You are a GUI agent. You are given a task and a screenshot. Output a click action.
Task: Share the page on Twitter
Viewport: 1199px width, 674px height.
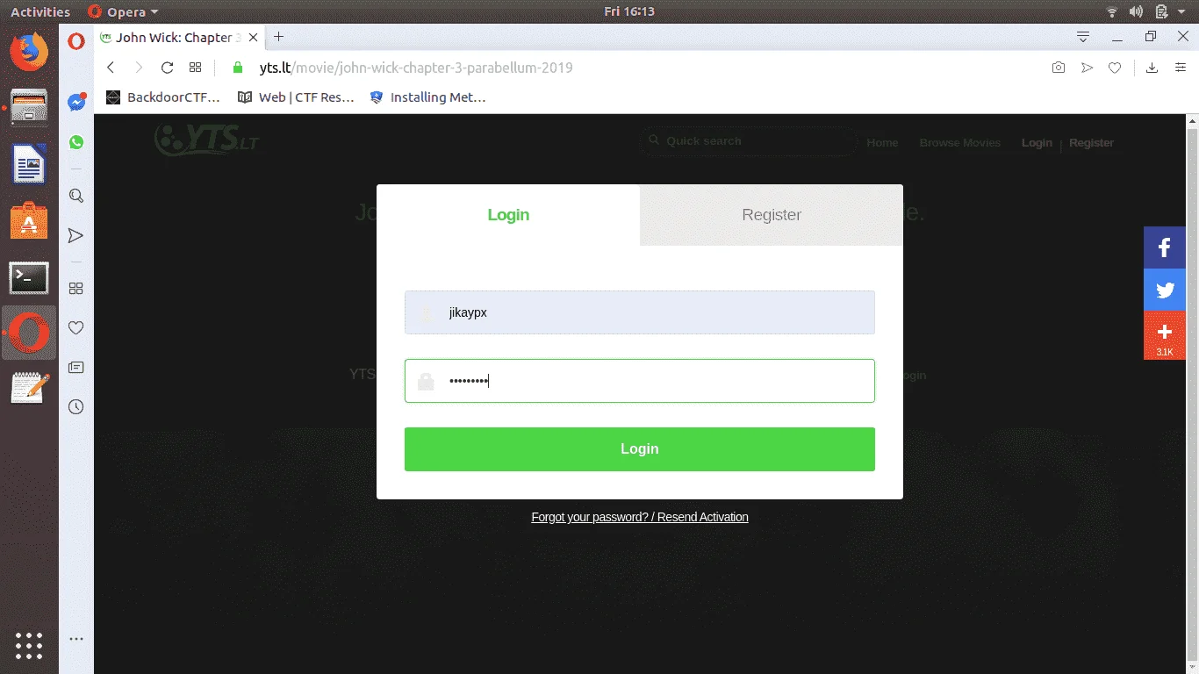[x=1165, y=290]
